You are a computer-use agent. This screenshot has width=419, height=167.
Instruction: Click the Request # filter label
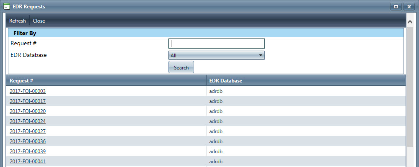click(23, 43)
